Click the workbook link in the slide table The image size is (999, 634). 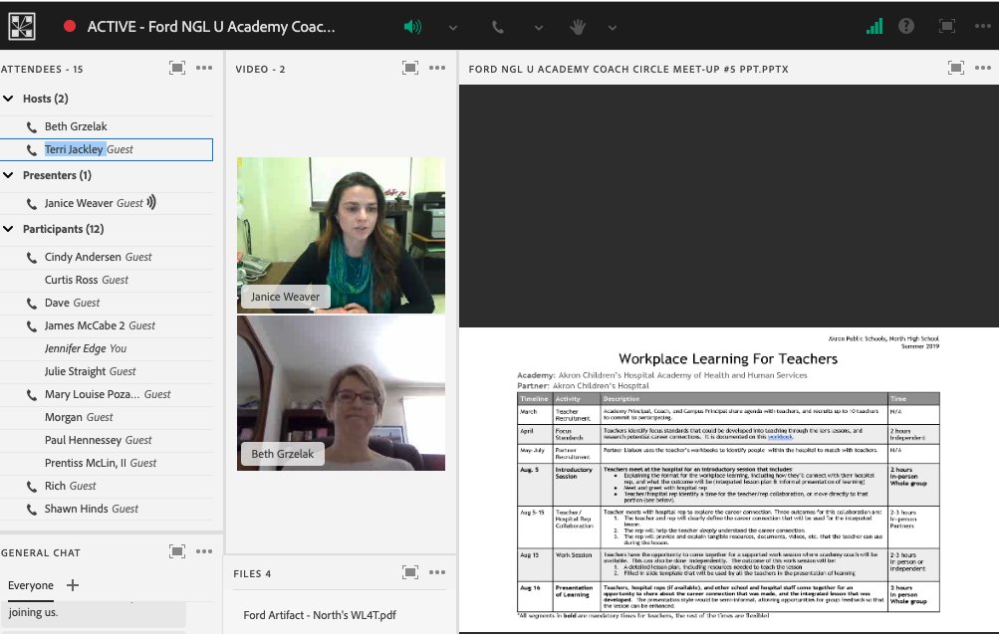(780, 437)
